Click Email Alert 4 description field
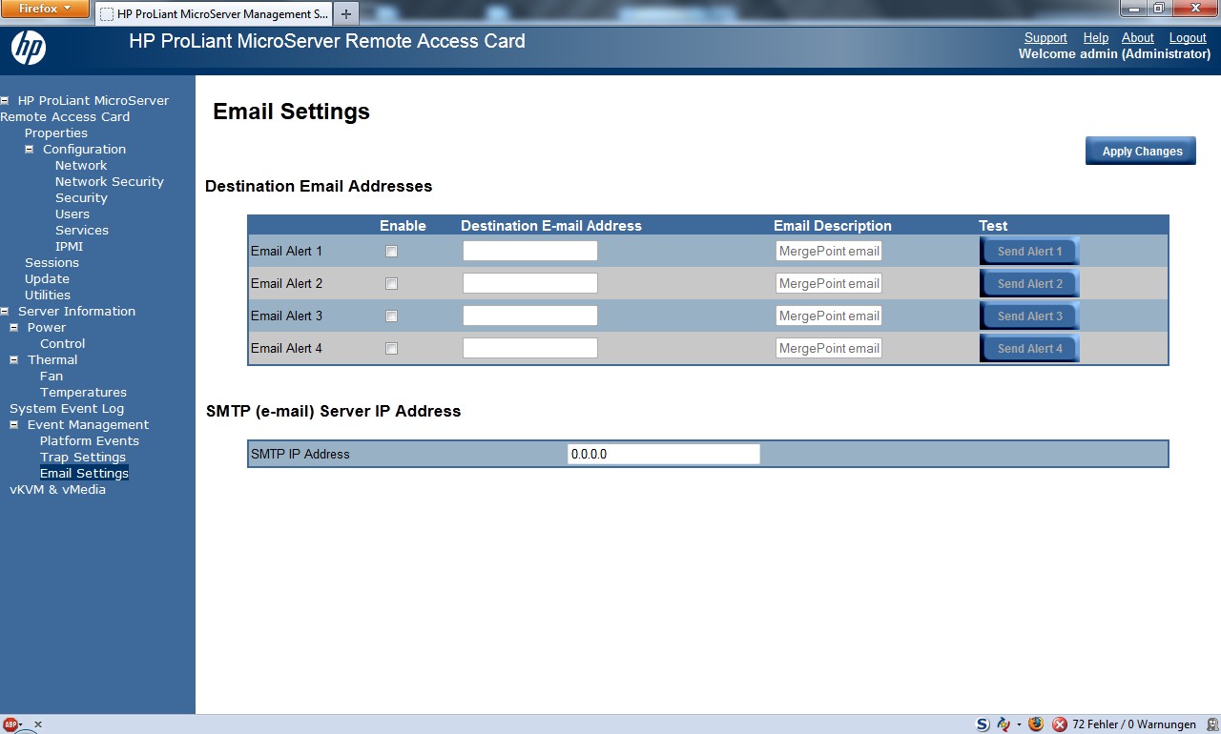1221x734 pixels. [x=829, y=348]
